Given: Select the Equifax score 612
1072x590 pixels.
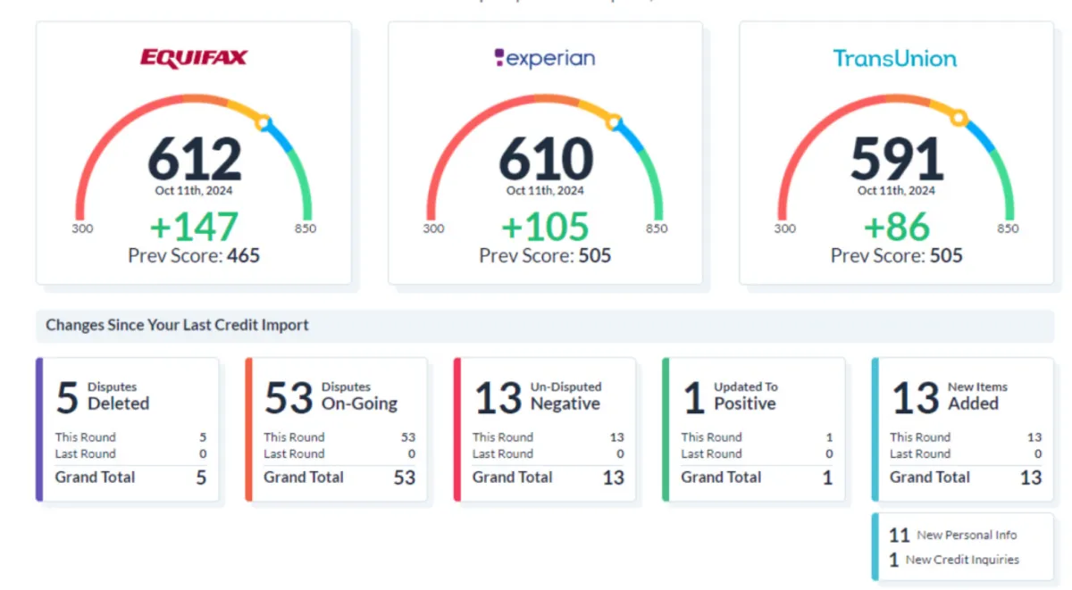Looking at the screenshot, I should coord(195,159).
